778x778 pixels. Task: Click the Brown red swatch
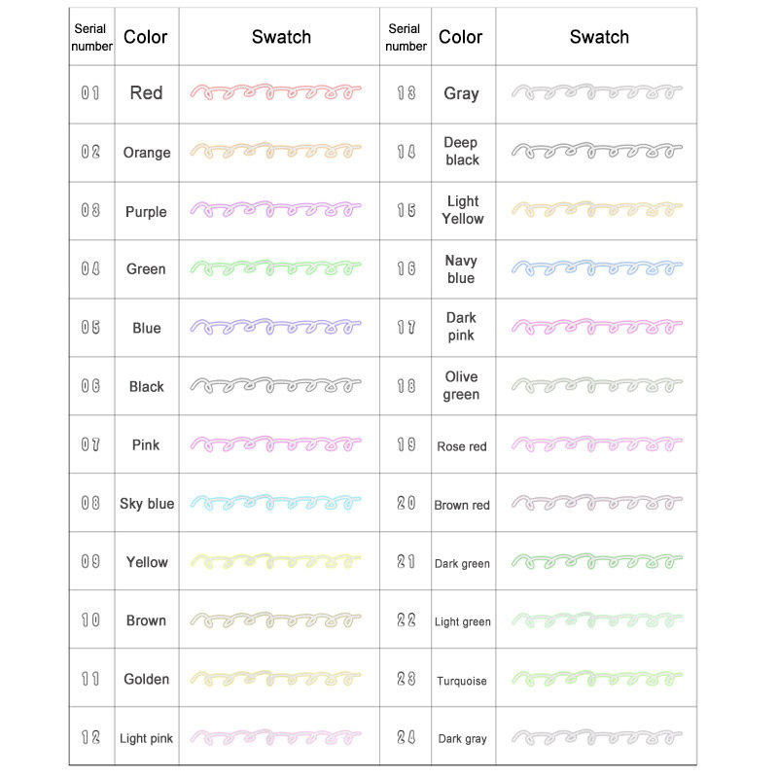[x=596, y=504]
